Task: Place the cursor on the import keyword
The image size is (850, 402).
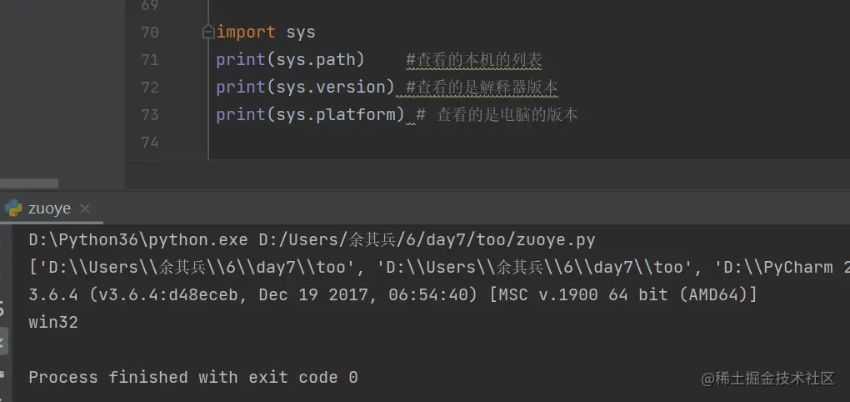Action: (x=246, y=33)
